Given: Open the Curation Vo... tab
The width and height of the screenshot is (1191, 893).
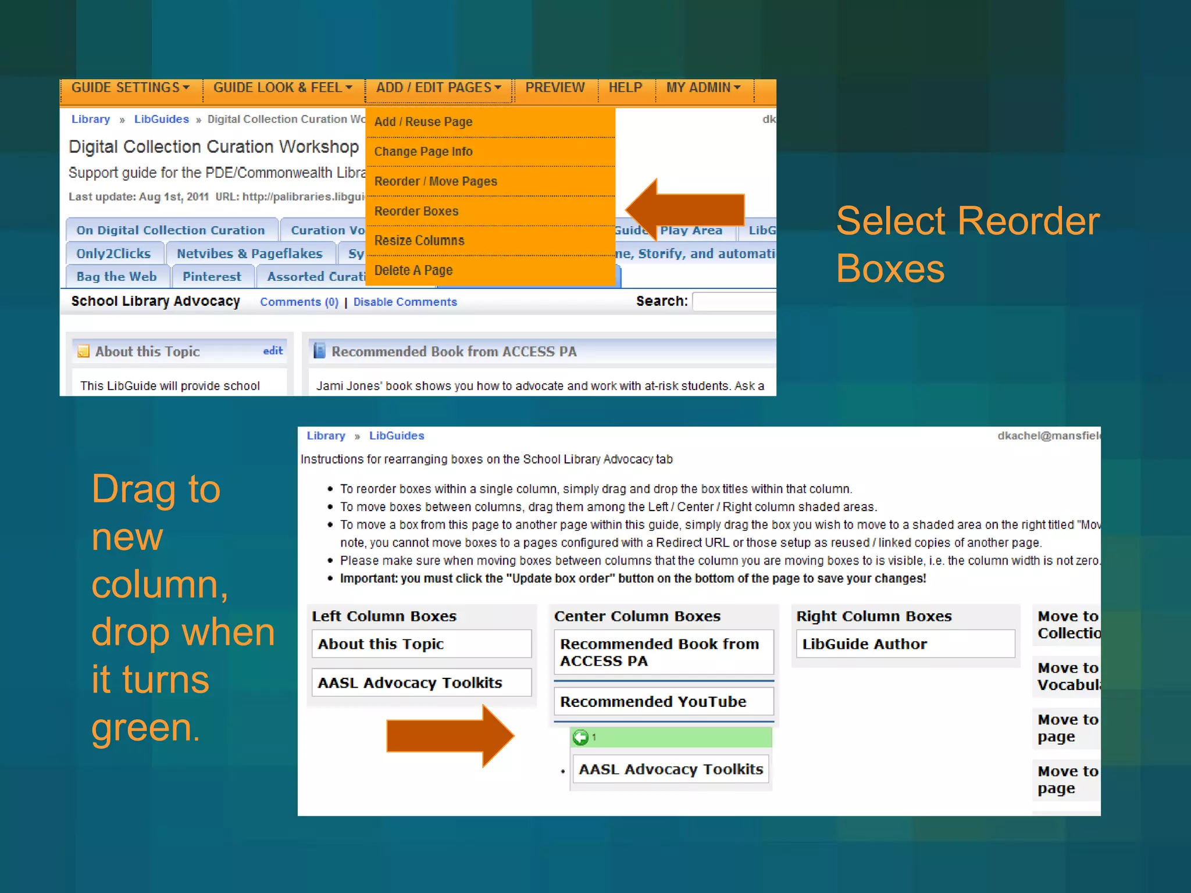Looking at the screenshot, I should [325, 230].
